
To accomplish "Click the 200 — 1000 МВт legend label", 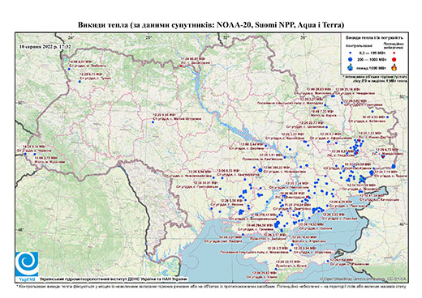I will tap(372, 59).
